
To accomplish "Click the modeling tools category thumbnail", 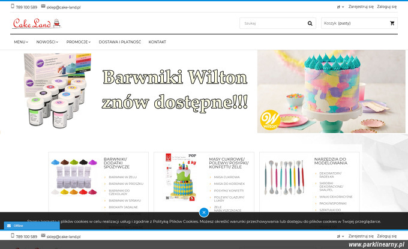I will [284, 178].
